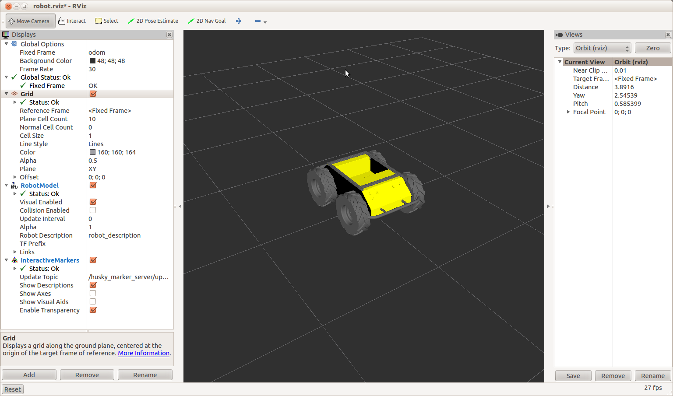This screenshot has height=396, width=673.
Task: Check the Show Axes option
Action: coord(93,294)
